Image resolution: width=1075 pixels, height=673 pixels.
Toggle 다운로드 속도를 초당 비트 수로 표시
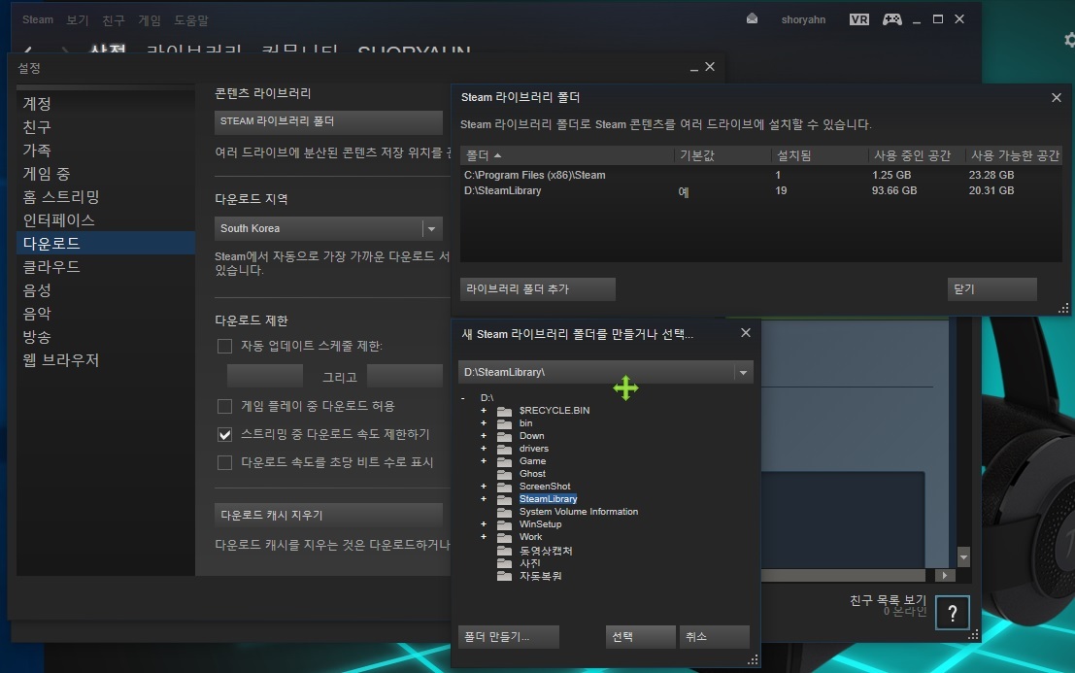tap(224, 462)
